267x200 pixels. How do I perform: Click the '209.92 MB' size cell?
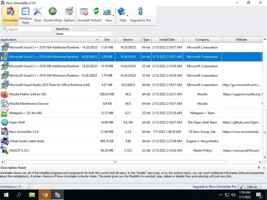(x=107, y=94)
